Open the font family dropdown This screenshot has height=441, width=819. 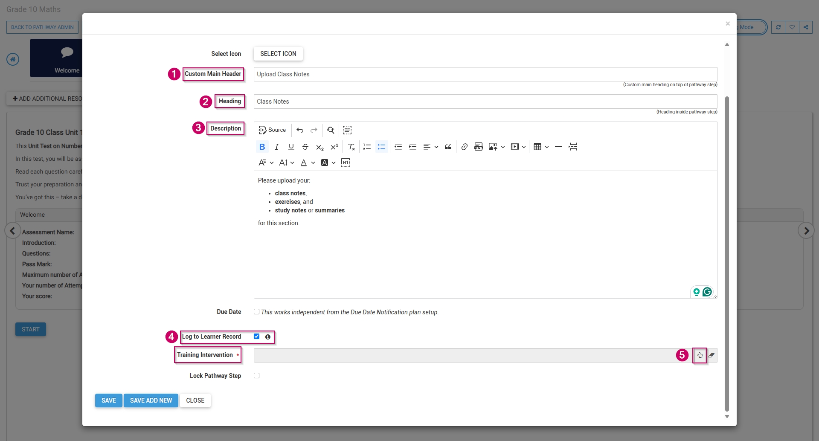[266, 162]
